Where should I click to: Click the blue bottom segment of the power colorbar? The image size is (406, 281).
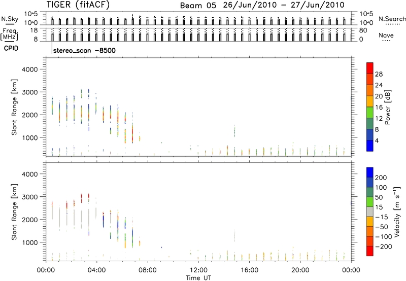pyautogui.click(x=370, y=146)
